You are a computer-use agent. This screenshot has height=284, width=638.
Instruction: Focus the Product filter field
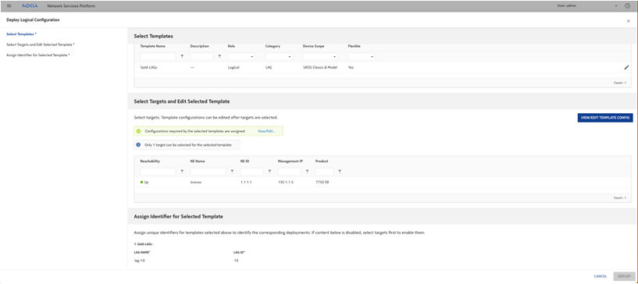pos(324,172)
